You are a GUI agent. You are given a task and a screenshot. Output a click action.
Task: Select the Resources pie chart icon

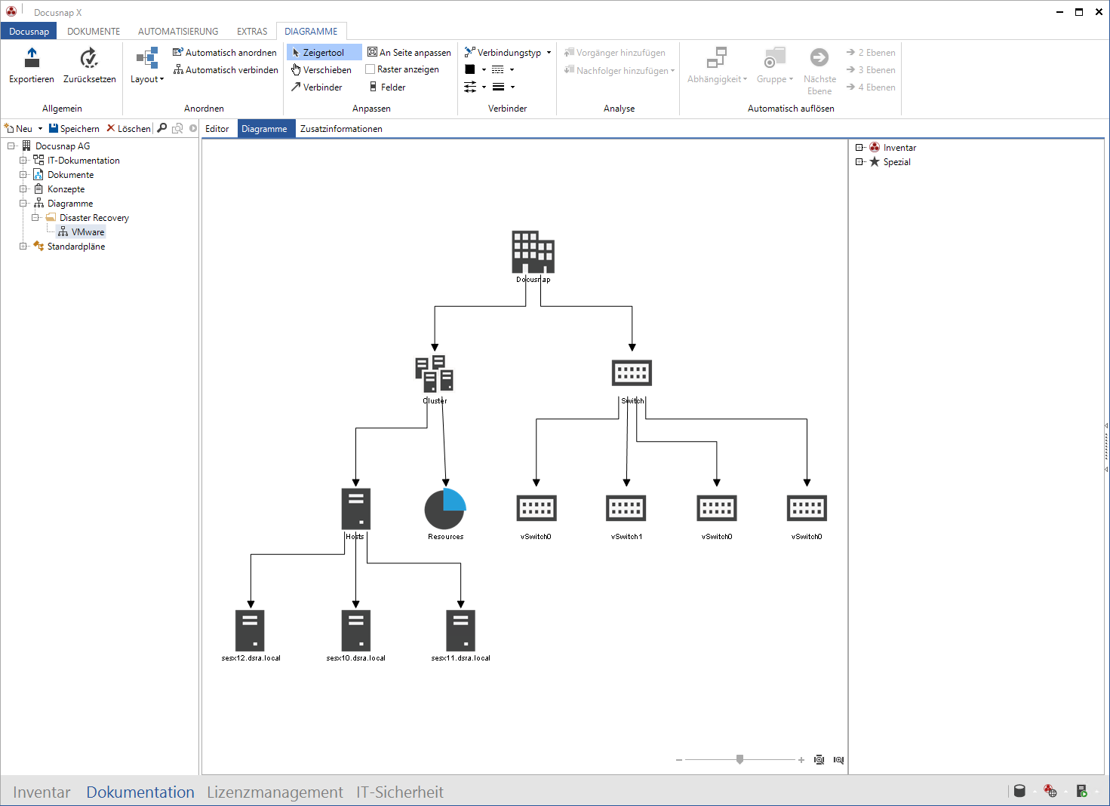pyautogui.click(x=445, y=509)
